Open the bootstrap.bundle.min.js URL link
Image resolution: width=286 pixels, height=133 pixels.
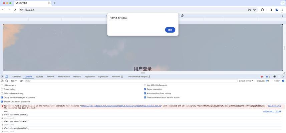coord(121,106)
